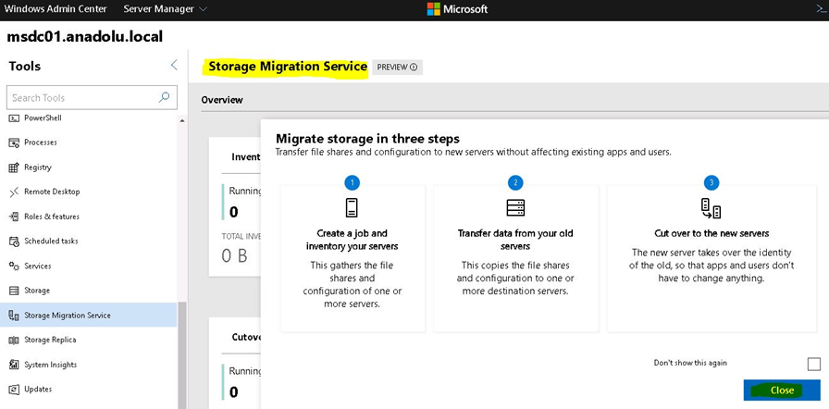
Task: Click the Processes icon in sidebar
Action: 14,143
